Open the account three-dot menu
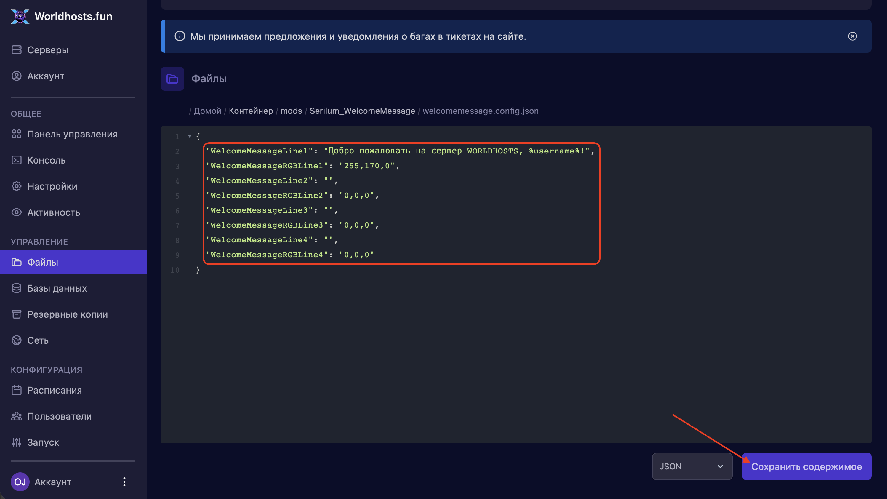 124,482
